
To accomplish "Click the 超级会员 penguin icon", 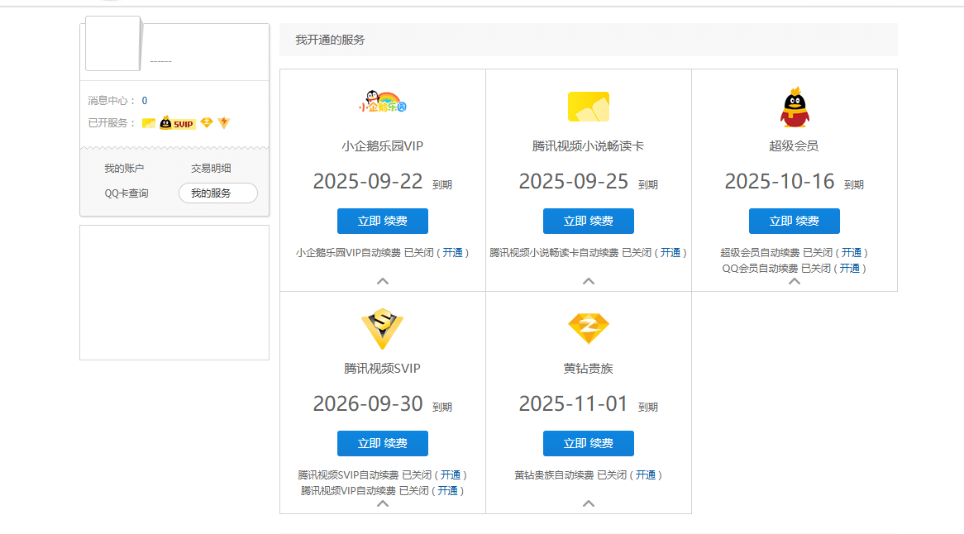I will [795, 107].
